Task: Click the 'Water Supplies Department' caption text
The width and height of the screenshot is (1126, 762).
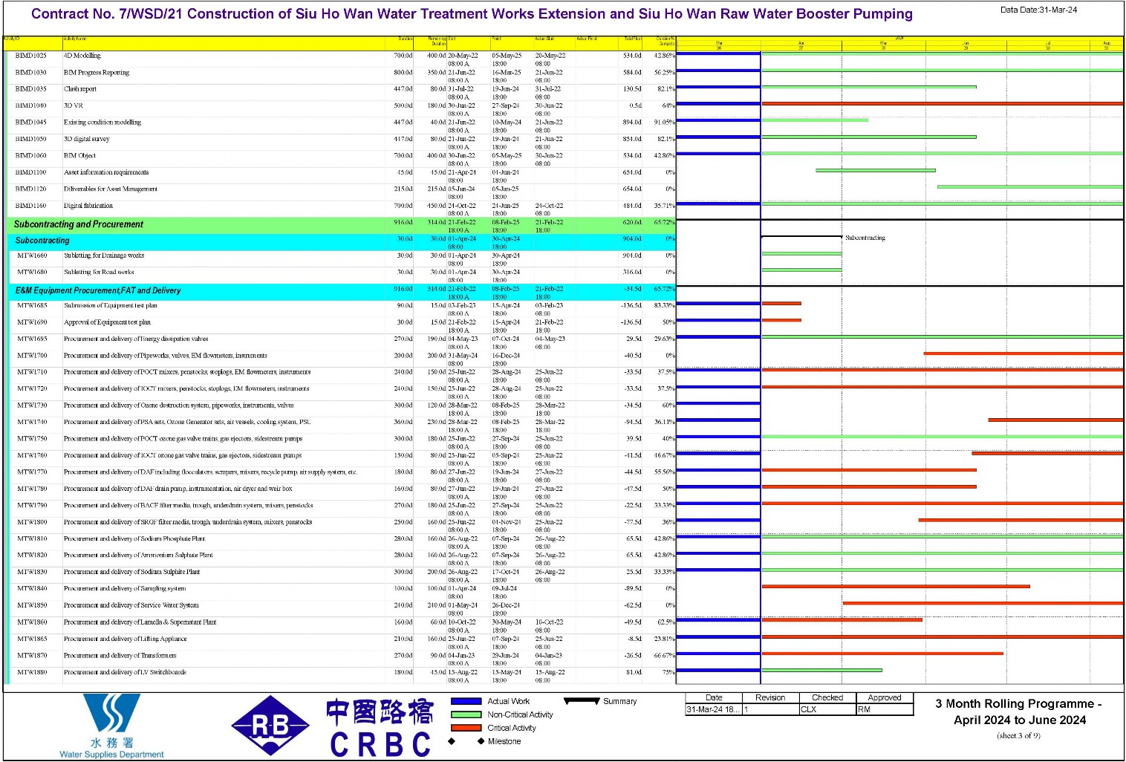Action: pos(112,755)
